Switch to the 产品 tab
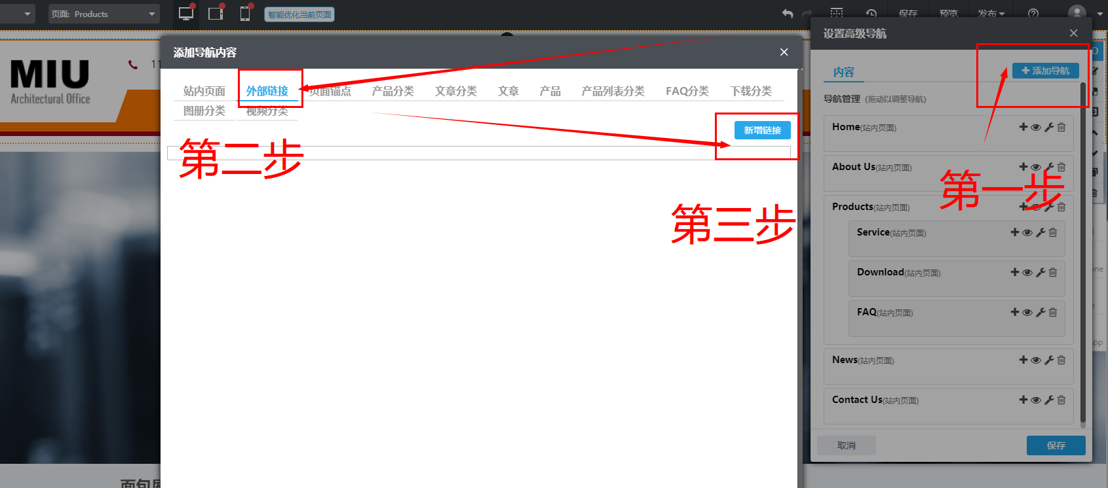Viewport: 1108px width, 488px height. pyautogui.click(x=550, y=91)
